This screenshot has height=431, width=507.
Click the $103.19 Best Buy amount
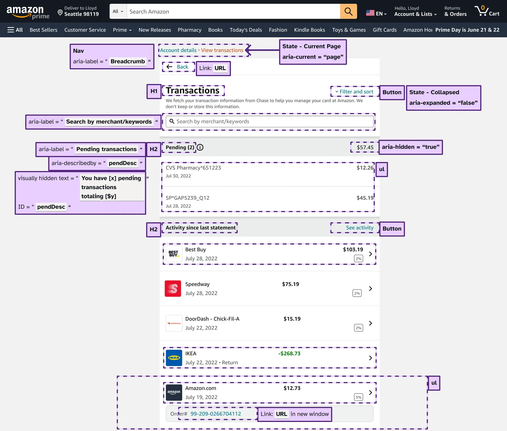click(353, 250)
